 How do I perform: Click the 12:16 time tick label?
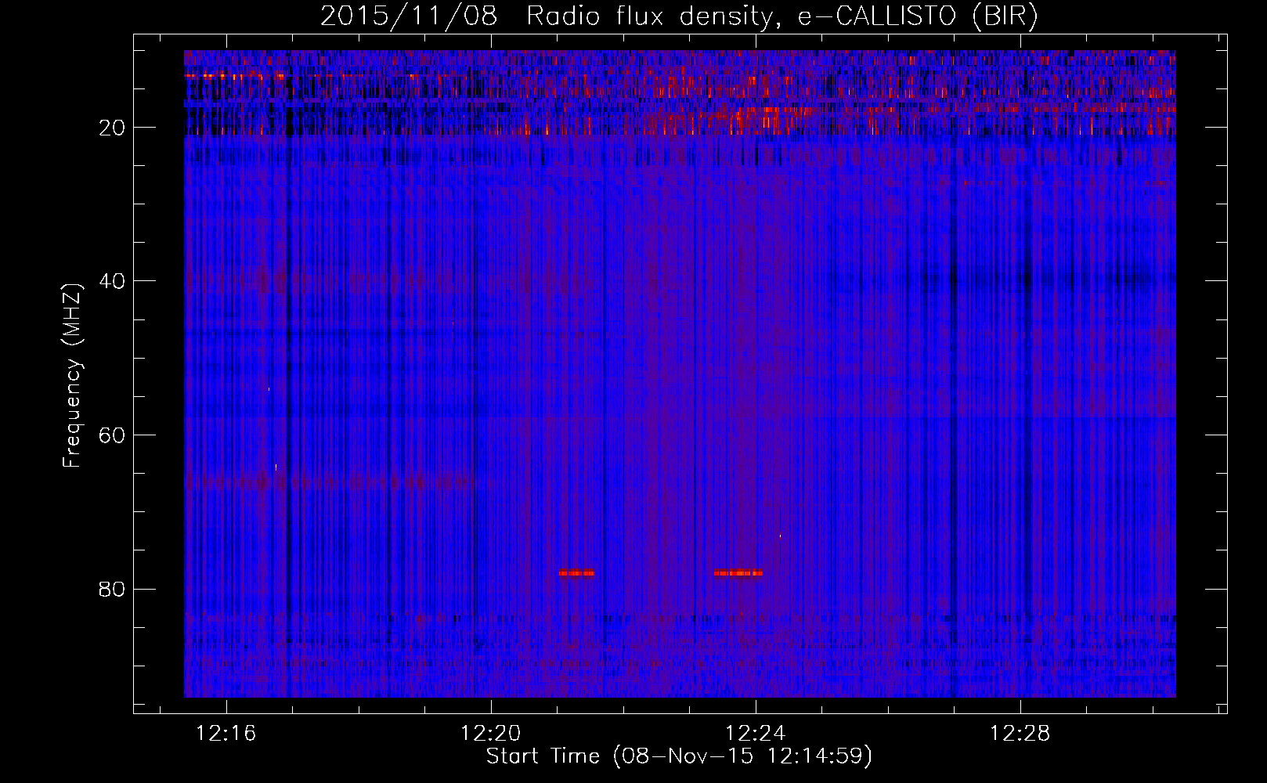coord(226,734)
